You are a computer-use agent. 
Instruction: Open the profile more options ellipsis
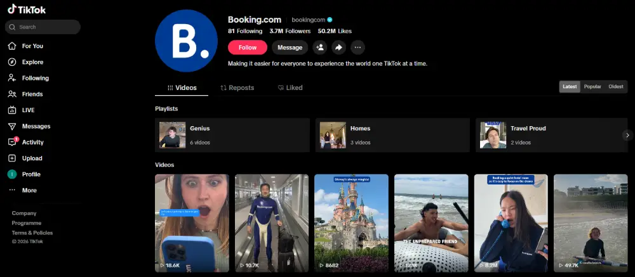click(x=358, y=48)
